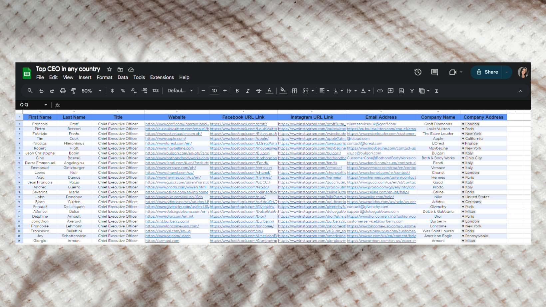Search the menus with magnifier icon

pos(30,91)
